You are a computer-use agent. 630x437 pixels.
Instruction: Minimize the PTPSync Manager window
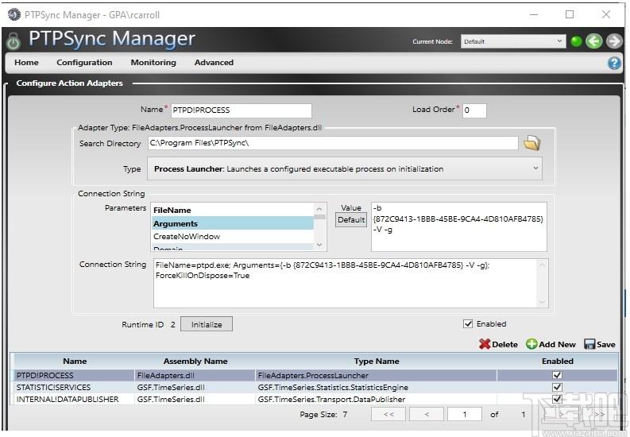534,14
